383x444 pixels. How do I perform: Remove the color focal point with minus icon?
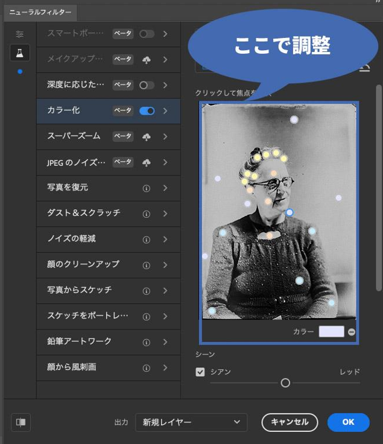[351, 332]
